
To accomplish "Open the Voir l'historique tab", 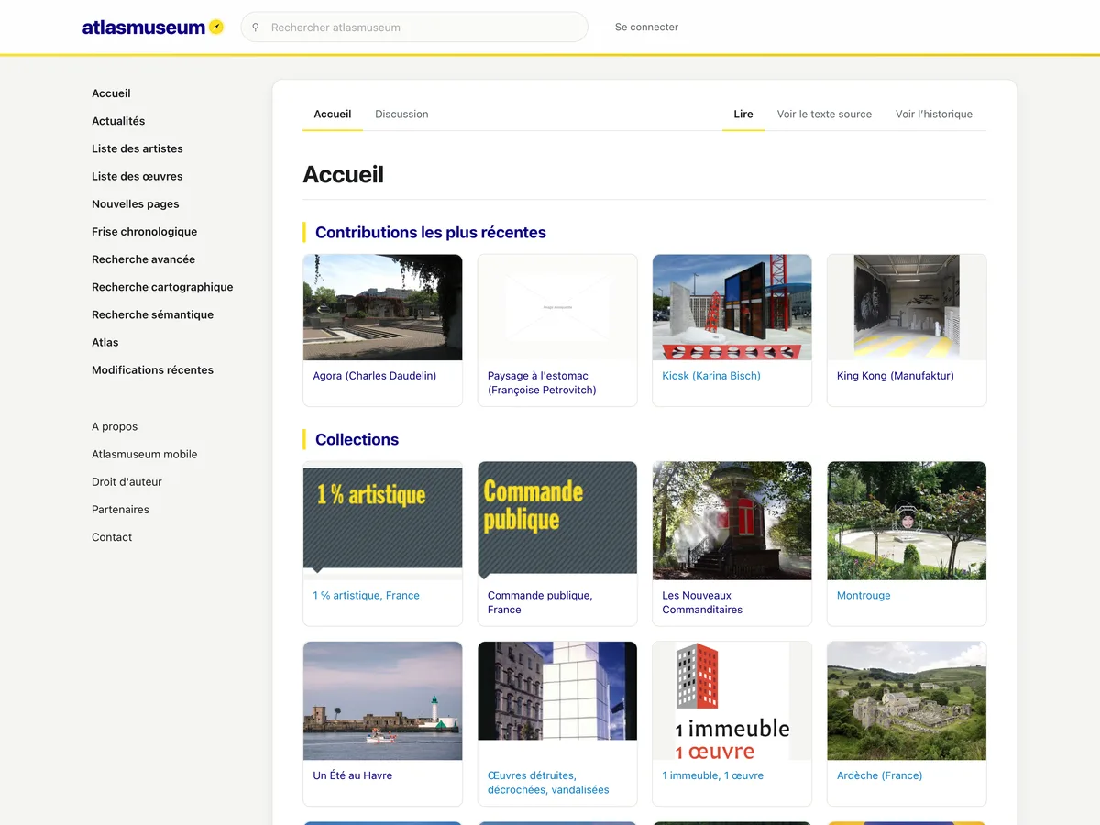I will [x=934, y=115].
